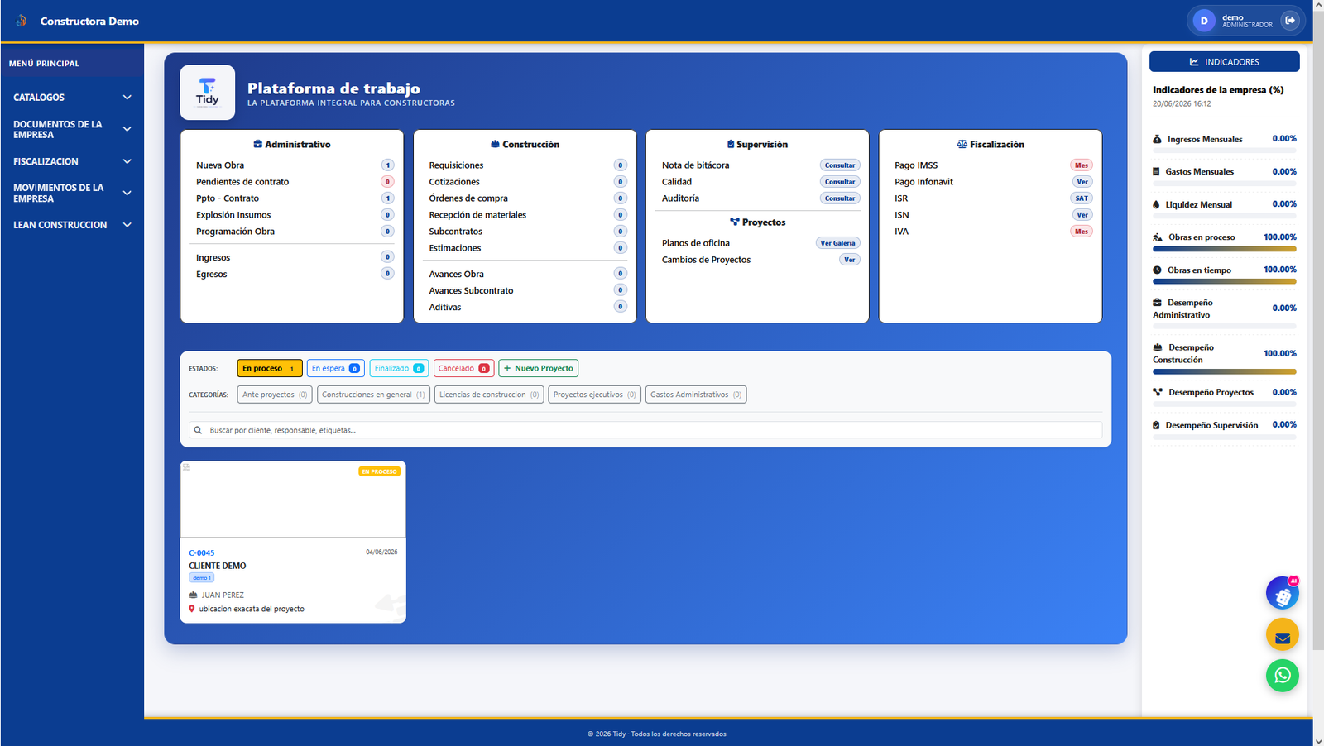Click Mes button for Pago IMSS
The width and height of the screenshot is (1324, 746).
click(x=1082, y=165)
